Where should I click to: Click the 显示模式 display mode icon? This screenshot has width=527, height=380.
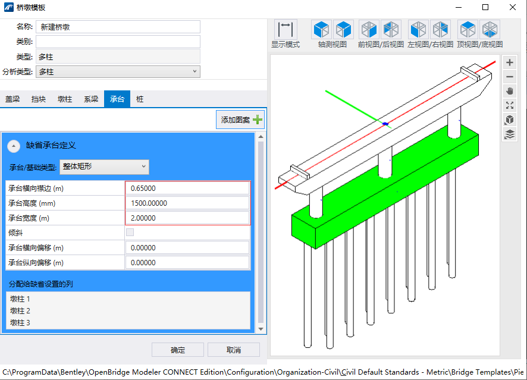pos(286,30)
